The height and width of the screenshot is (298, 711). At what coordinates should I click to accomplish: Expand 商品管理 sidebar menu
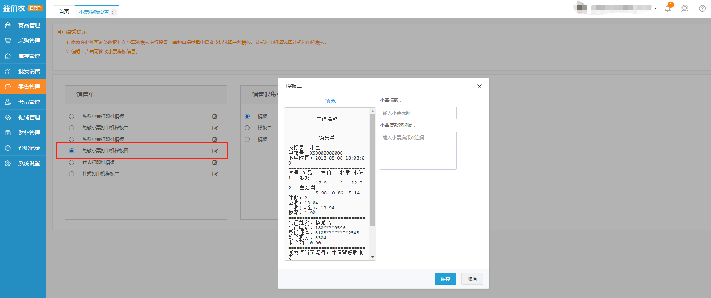pos(23,25)
